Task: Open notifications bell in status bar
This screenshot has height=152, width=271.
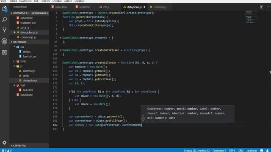Action: [x=267, y=150]
